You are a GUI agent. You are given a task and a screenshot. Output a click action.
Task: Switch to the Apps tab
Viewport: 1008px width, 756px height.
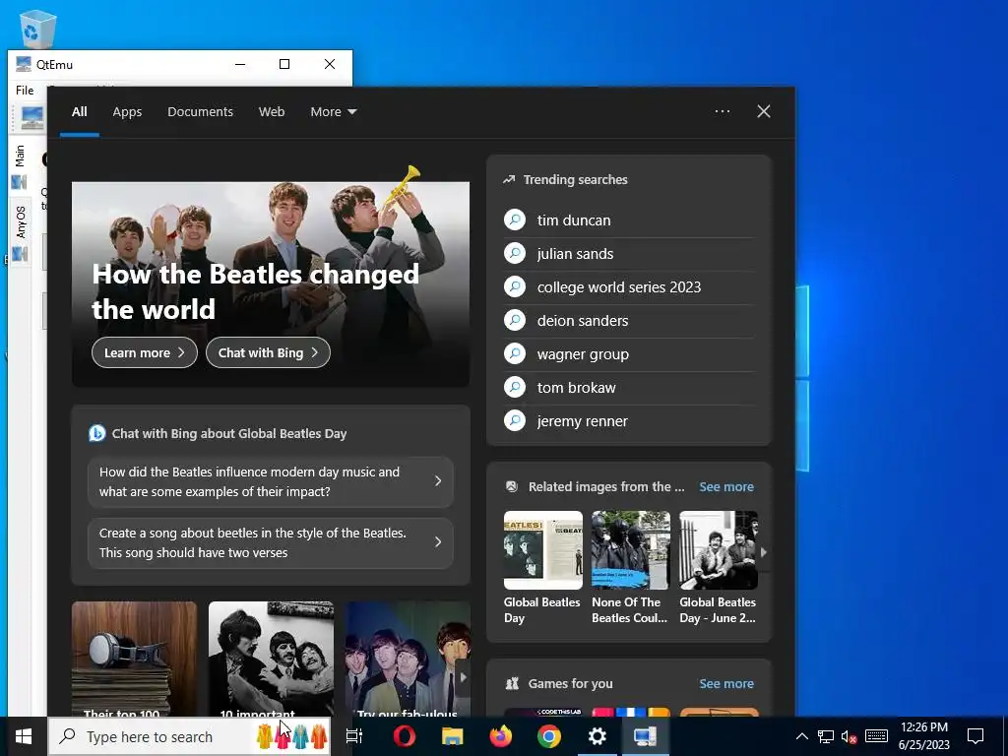click(127, 112)
